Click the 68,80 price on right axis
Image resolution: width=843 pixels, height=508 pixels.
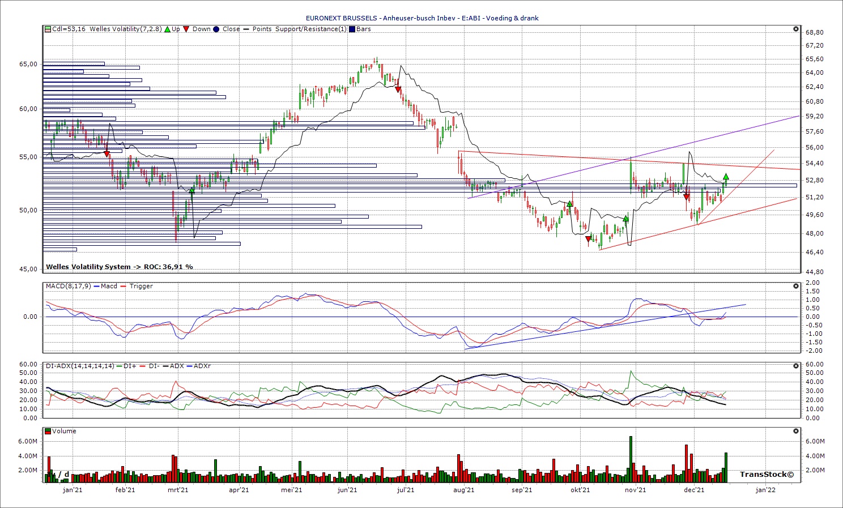click(814, 32)
